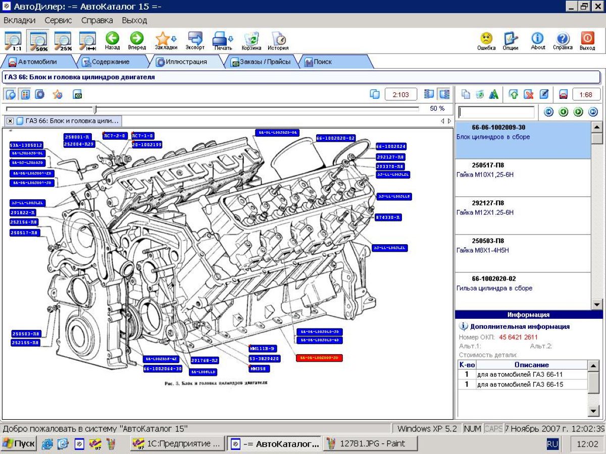
Task: Toggle the left list layout button
Action: 430,94
